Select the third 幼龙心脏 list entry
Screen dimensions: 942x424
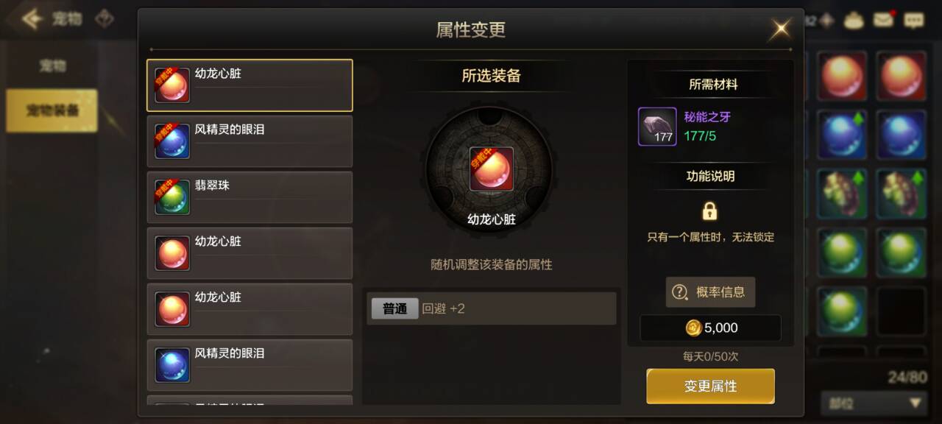click(249, 309)
